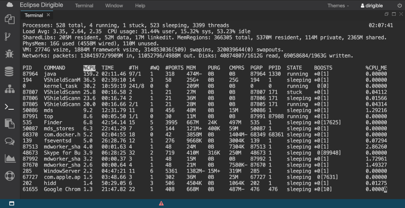Click the COMMAND column header

[x=55, y=68]
